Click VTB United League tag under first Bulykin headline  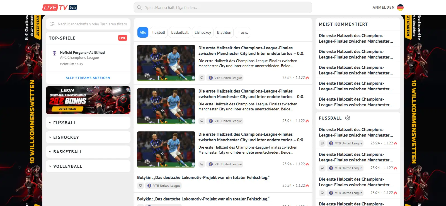pyautogui.click(x=164, y=186)
